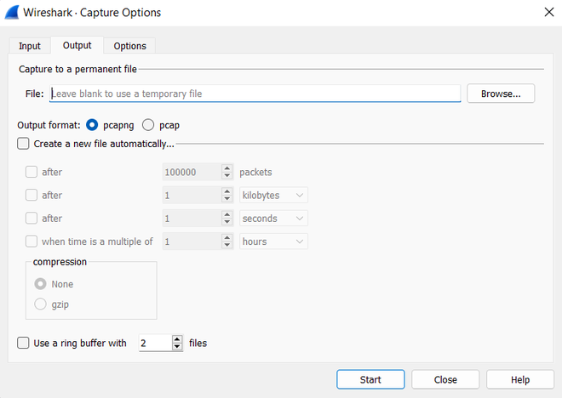562x398 pixels.
Task: Decrease ring buffer files with down arrow
Action: (x=177, y=348)
